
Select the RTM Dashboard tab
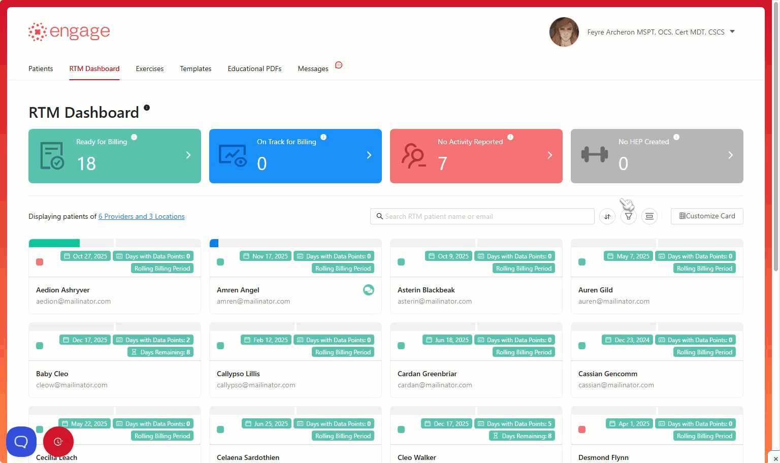[94, 69]
